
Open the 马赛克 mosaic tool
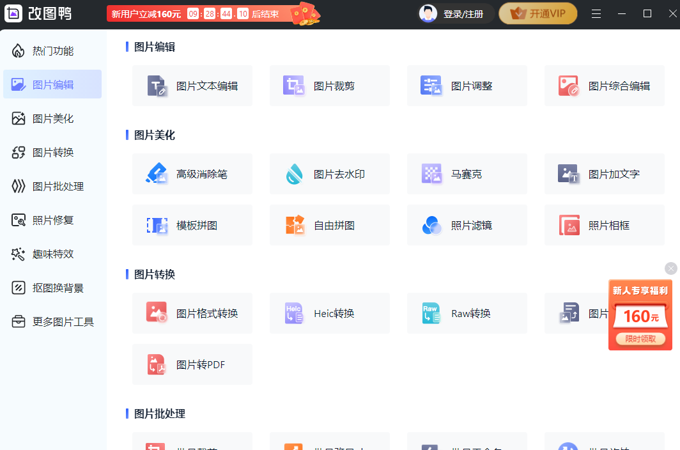click(467, 174)
